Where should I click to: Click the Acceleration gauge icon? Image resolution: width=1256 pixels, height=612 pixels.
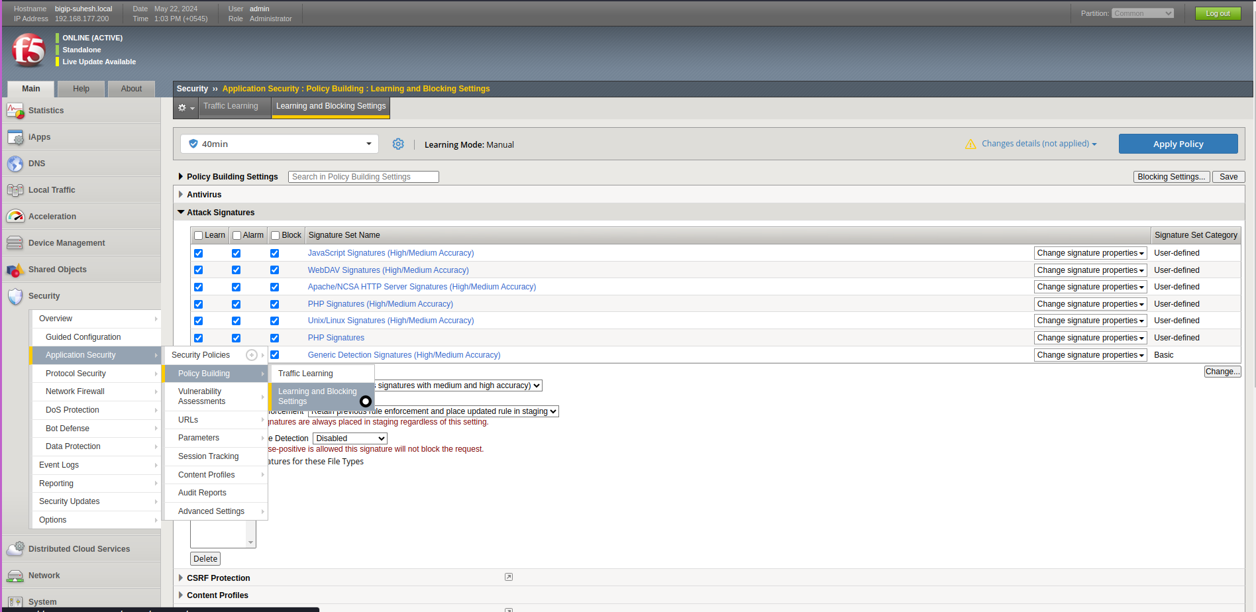[x=15, y=217]
